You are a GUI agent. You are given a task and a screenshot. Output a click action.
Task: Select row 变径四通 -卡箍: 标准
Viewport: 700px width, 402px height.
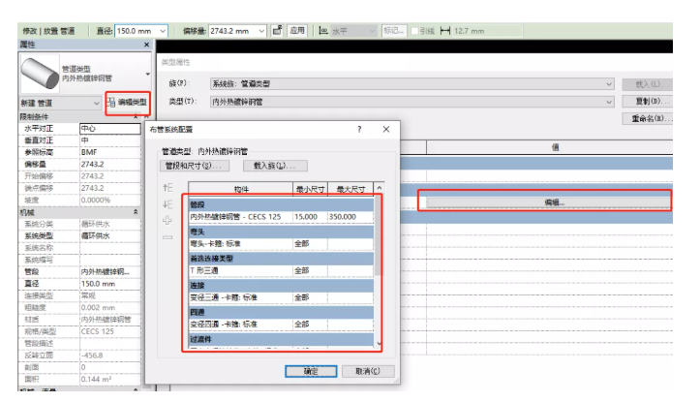(x=281, y=325)
